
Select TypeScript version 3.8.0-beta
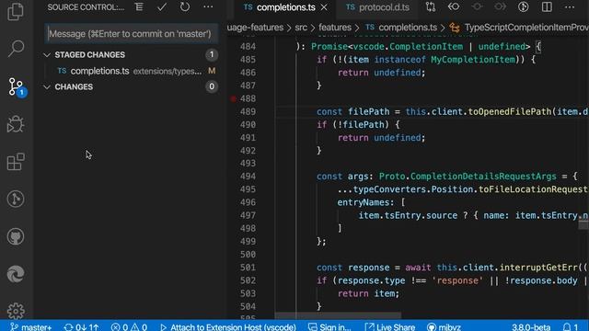pyautogui.click(x=531, y=326)
